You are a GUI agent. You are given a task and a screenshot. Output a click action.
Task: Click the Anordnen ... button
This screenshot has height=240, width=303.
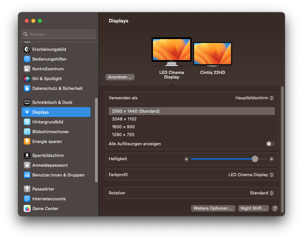click(120, 77)
